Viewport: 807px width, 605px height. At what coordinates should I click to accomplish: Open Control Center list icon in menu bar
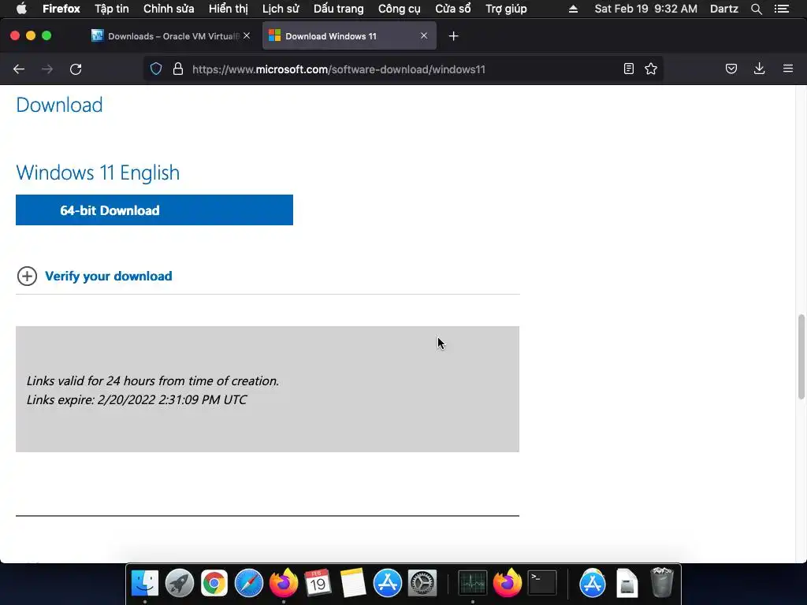coord(782,9)
